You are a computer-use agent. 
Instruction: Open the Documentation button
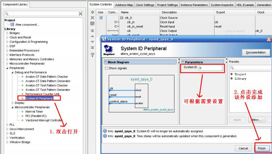pyautogui.click(x=256, y=52)
